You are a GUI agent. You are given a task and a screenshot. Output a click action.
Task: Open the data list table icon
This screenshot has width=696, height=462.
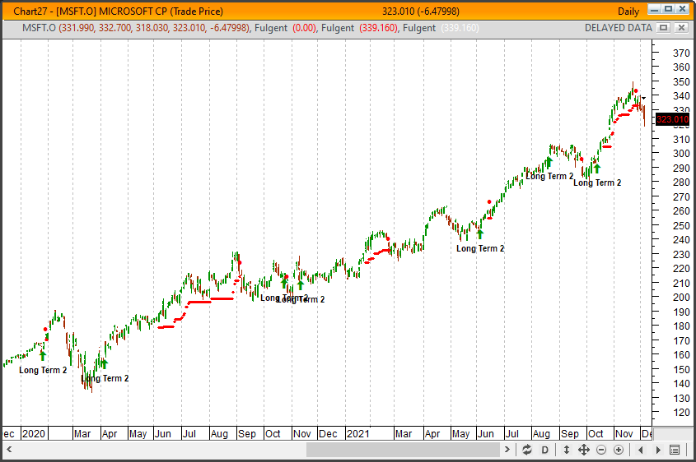point(675,450)
